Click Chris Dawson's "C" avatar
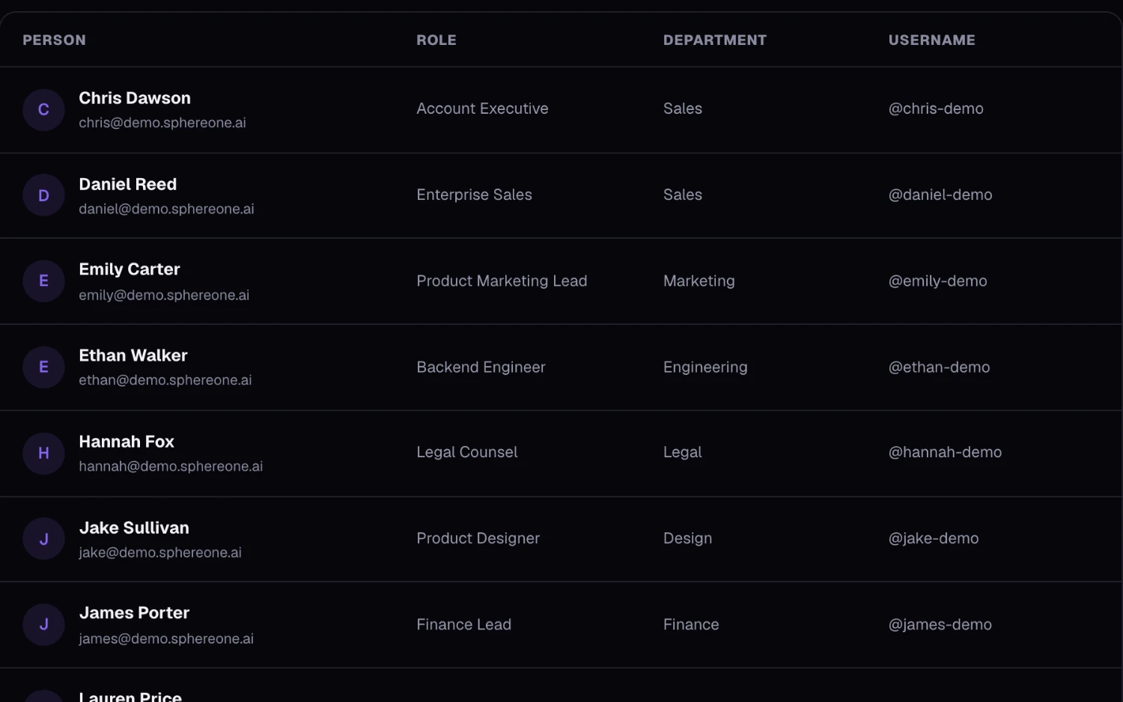 click(43, 110)
